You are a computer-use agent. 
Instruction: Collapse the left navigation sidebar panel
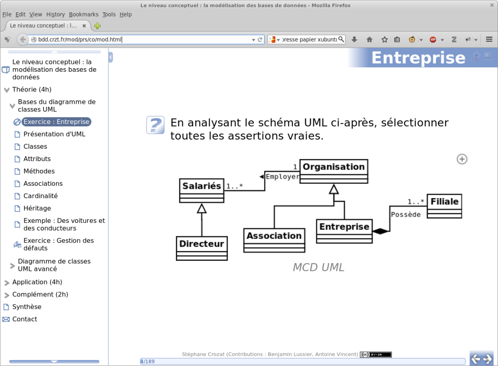110,58
